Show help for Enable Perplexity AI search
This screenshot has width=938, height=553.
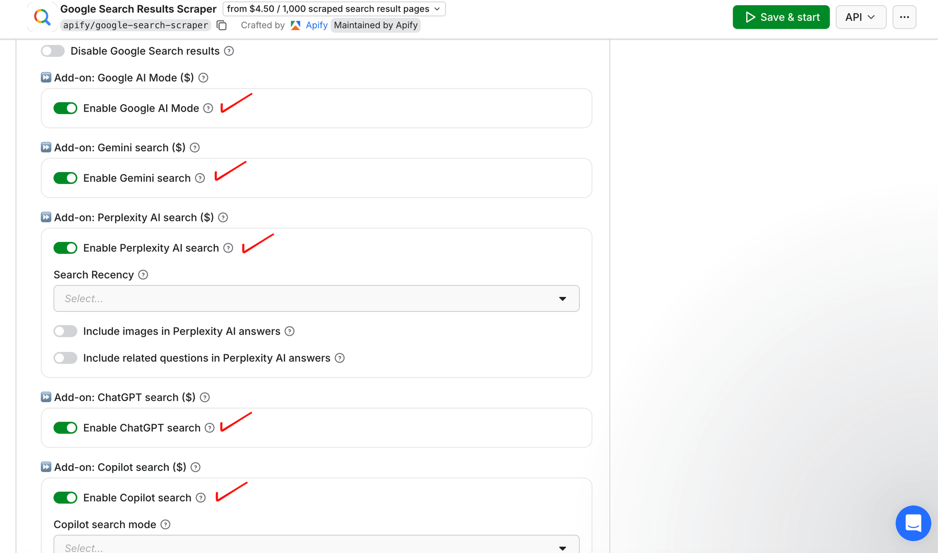click(228, 248)
